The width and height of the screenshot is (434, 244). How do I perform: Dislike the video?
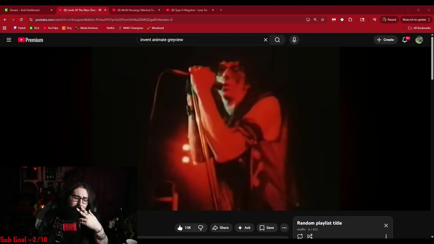(201, 228)
